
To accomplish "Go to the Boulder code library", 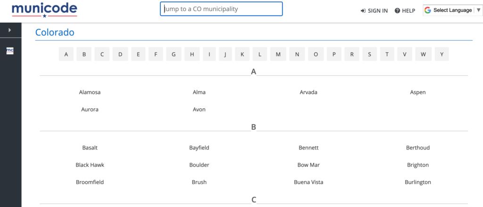I will [199, 165].
